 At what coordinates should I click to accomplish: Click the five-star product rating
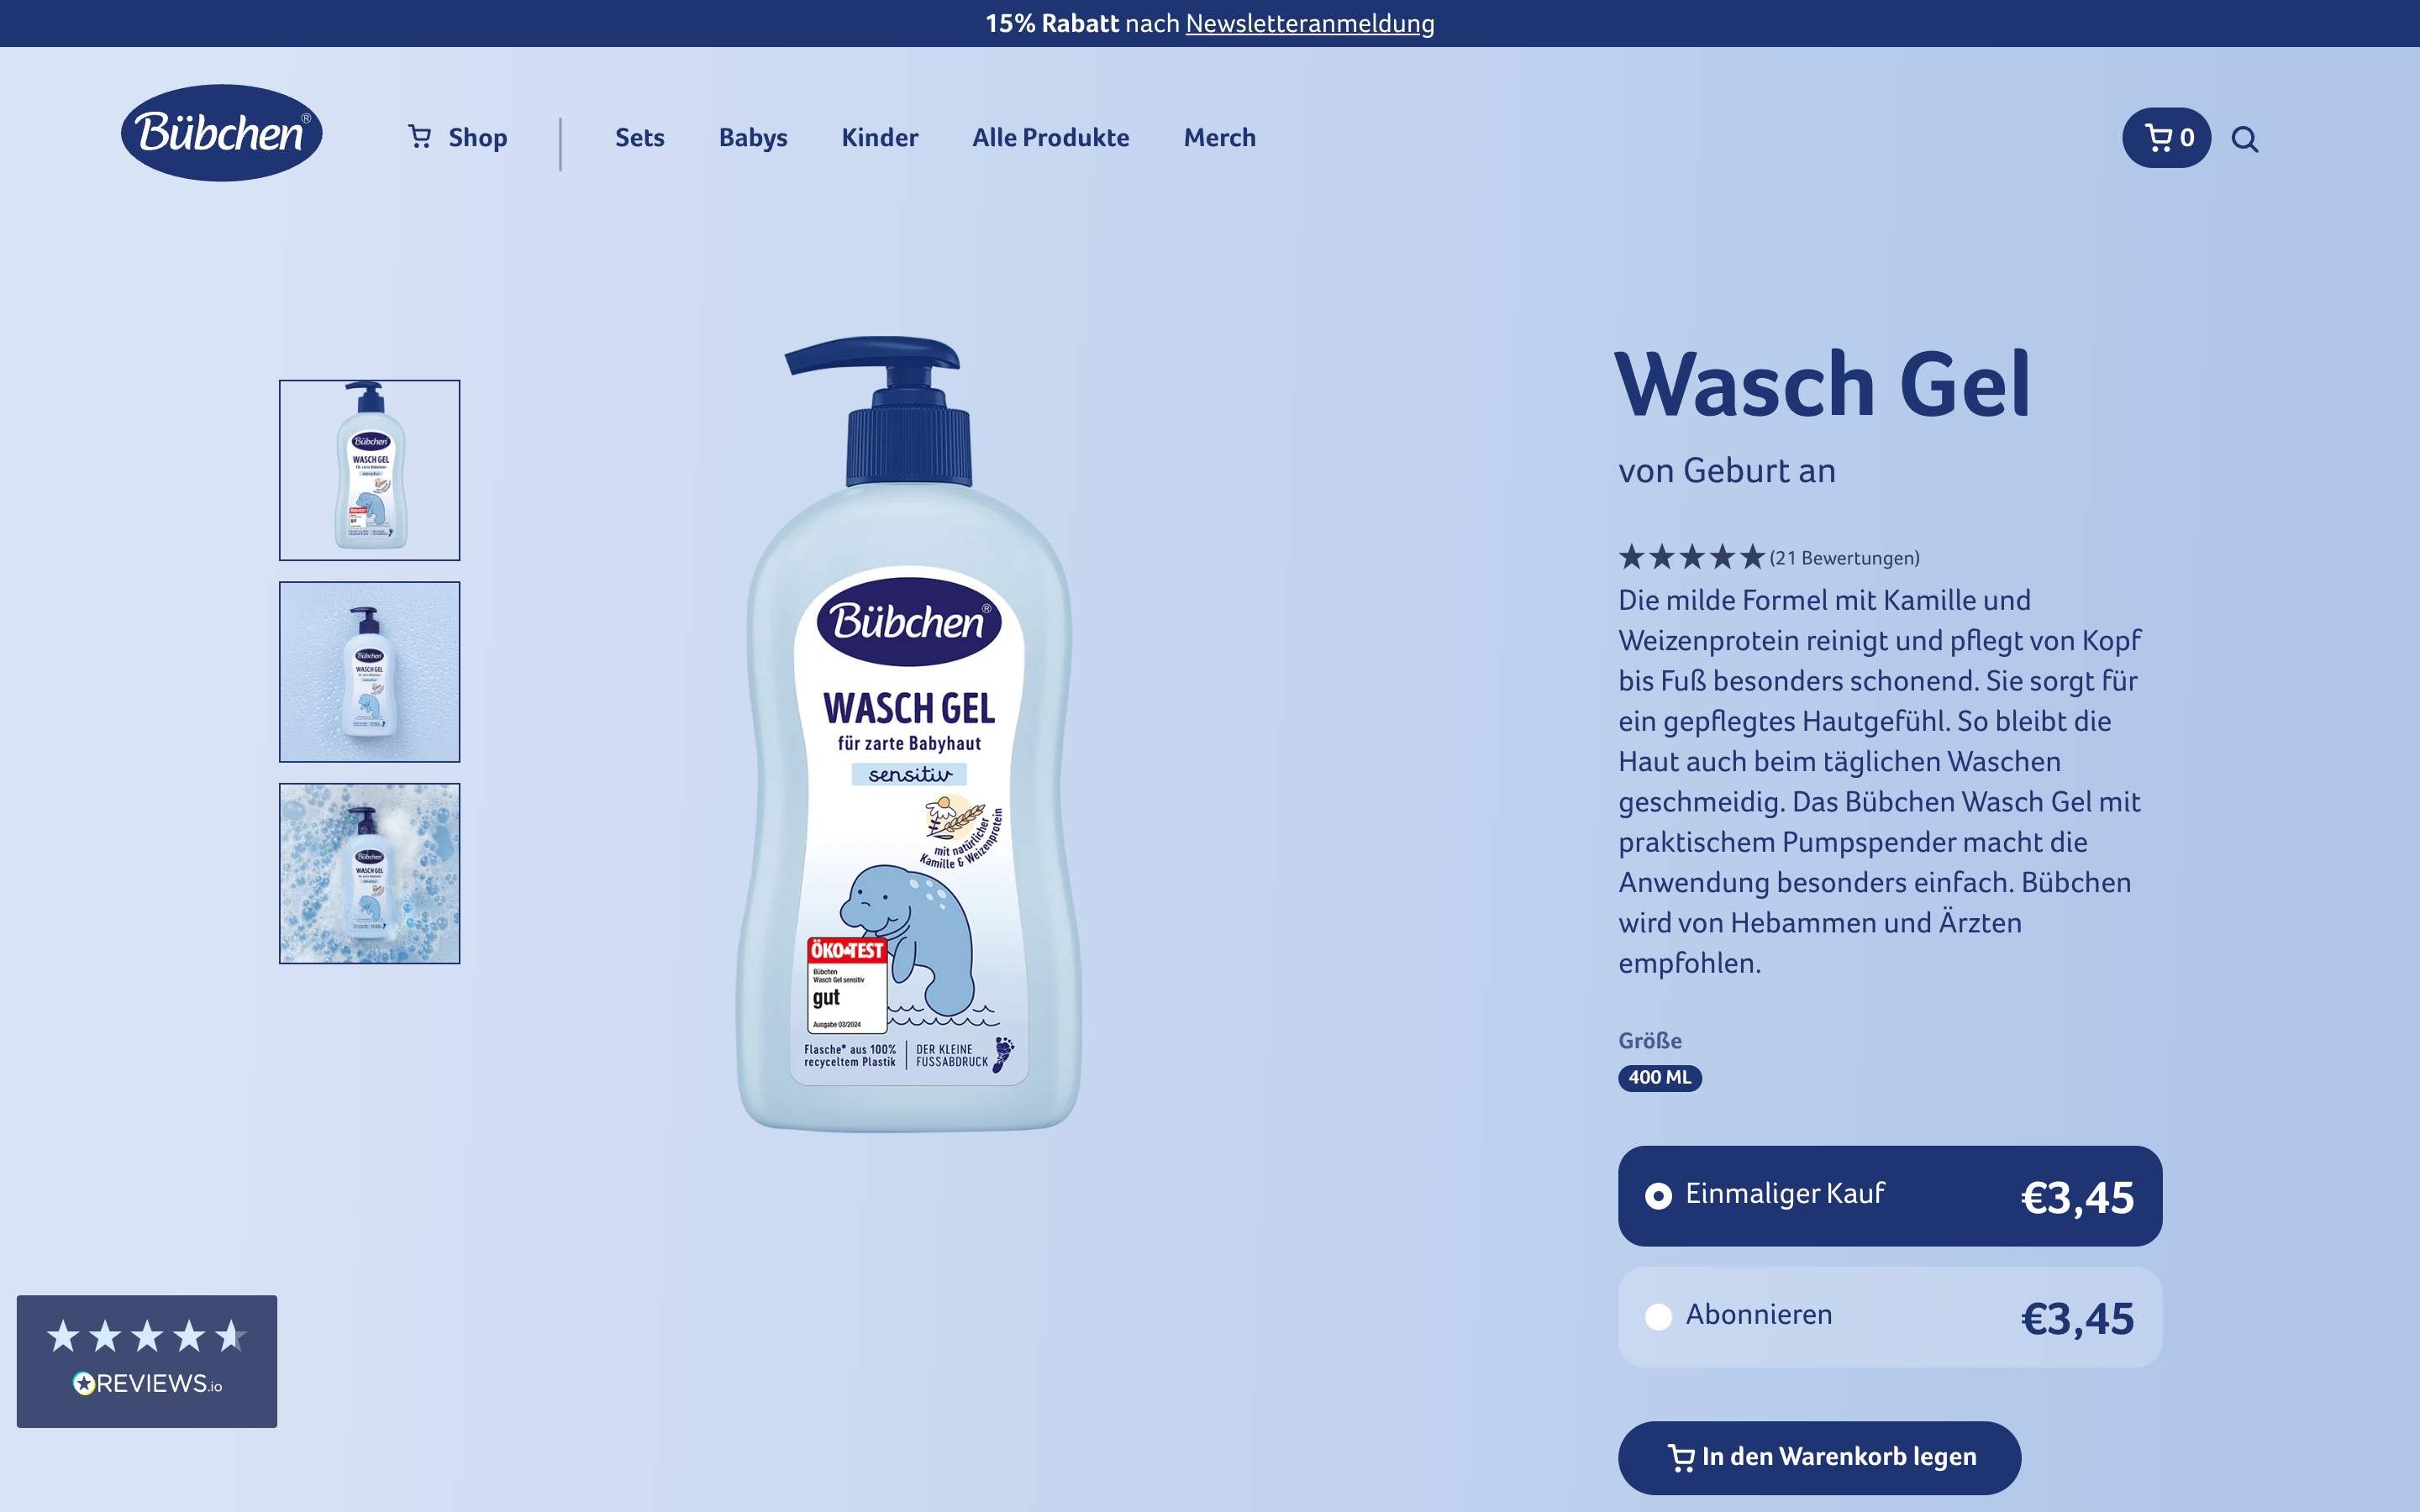(1692, 557)
